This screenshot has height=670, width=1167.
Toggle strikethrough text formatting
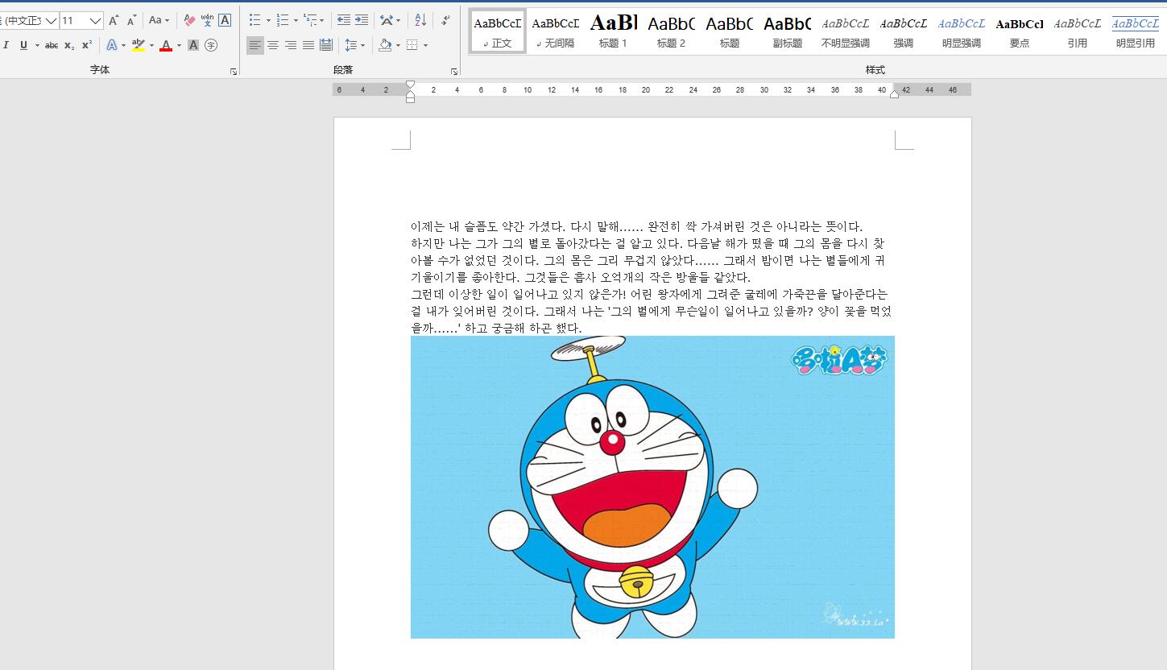52,45
